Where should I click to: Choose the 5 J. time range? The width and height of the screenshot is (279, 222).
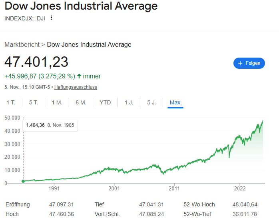(151, 102)
